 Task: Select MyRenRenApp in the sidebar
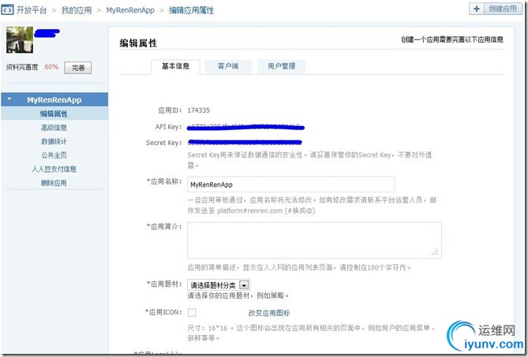tap(54, 99)
